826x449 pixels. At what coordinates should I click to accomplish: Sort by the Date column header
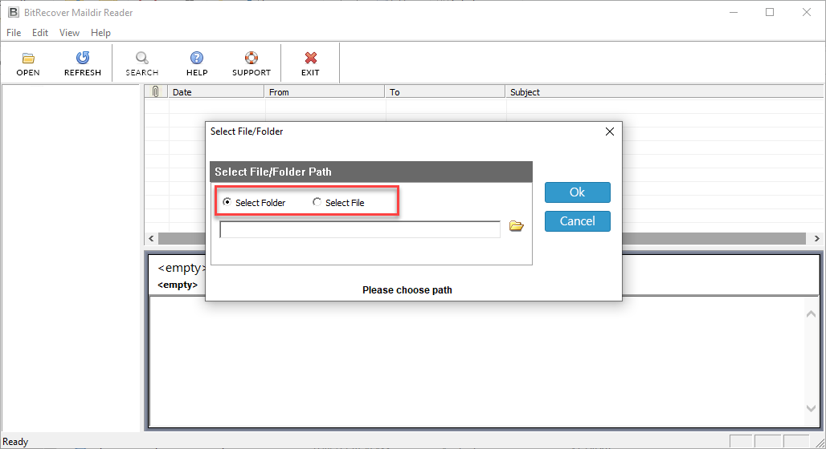[x=216, y=92]
